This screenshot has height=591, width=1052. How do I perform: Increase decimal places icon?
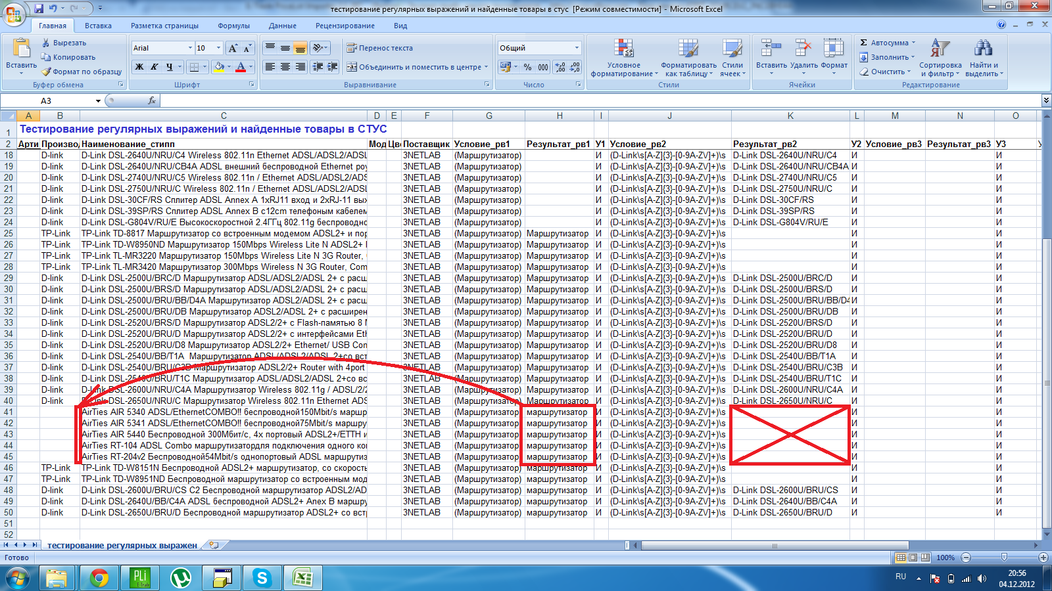tap(560, 67)
